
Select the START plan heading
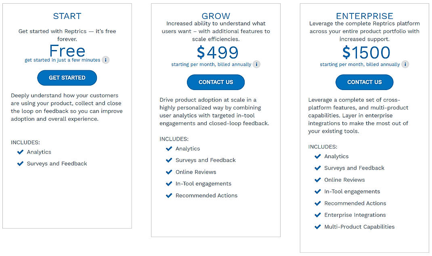coord(67,16)
